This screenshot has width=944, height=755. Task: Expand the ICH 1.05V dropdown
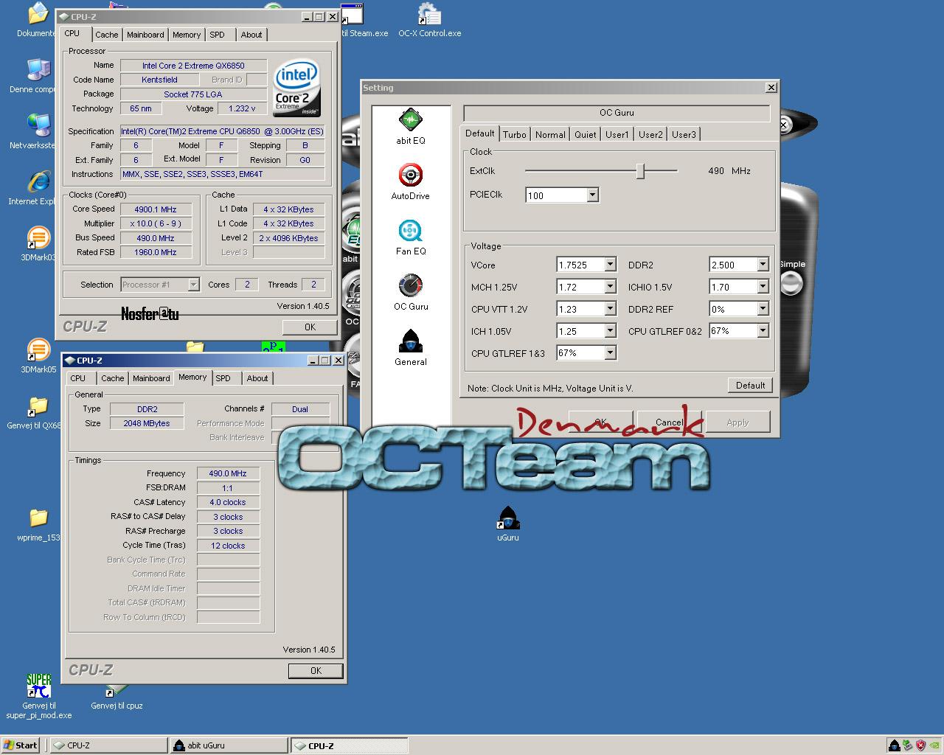[610, 331]
